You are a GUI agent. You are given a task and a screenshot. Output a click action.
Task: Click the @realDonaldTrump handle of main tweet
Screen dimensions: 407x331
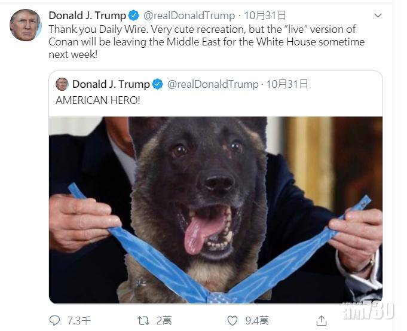(189, 16)
